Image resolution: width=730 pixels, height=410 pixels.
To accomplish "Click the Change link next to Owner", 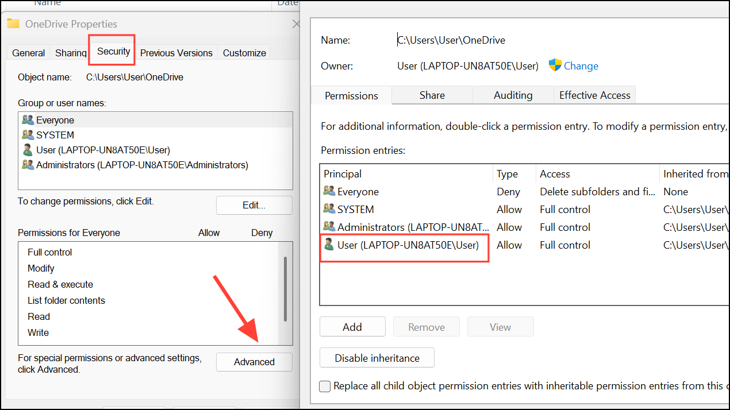I will coord(581,65).
